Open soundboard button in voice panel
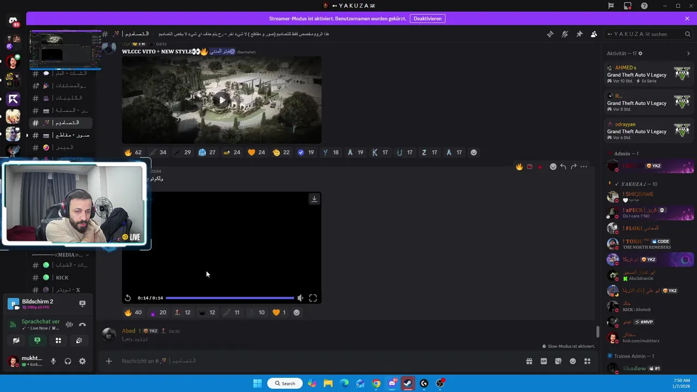This screenshot has height=392, width=697. (x=79, y=340)
